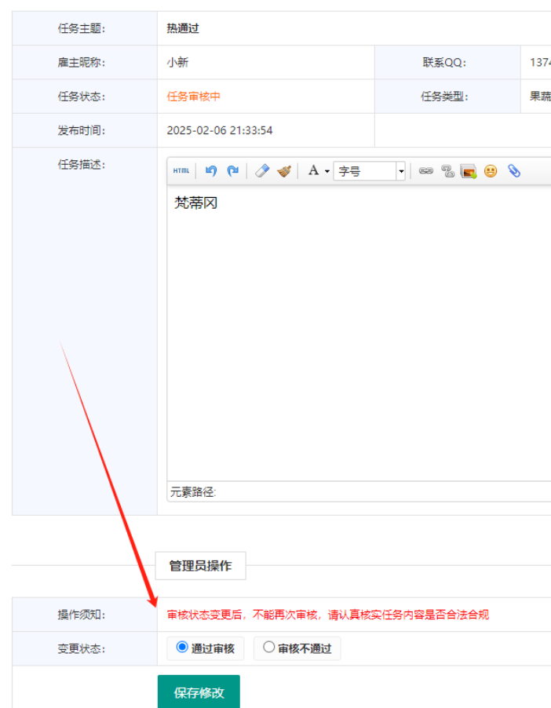
Task: Insert a hyperlink with chain icon
Action: 426,170
